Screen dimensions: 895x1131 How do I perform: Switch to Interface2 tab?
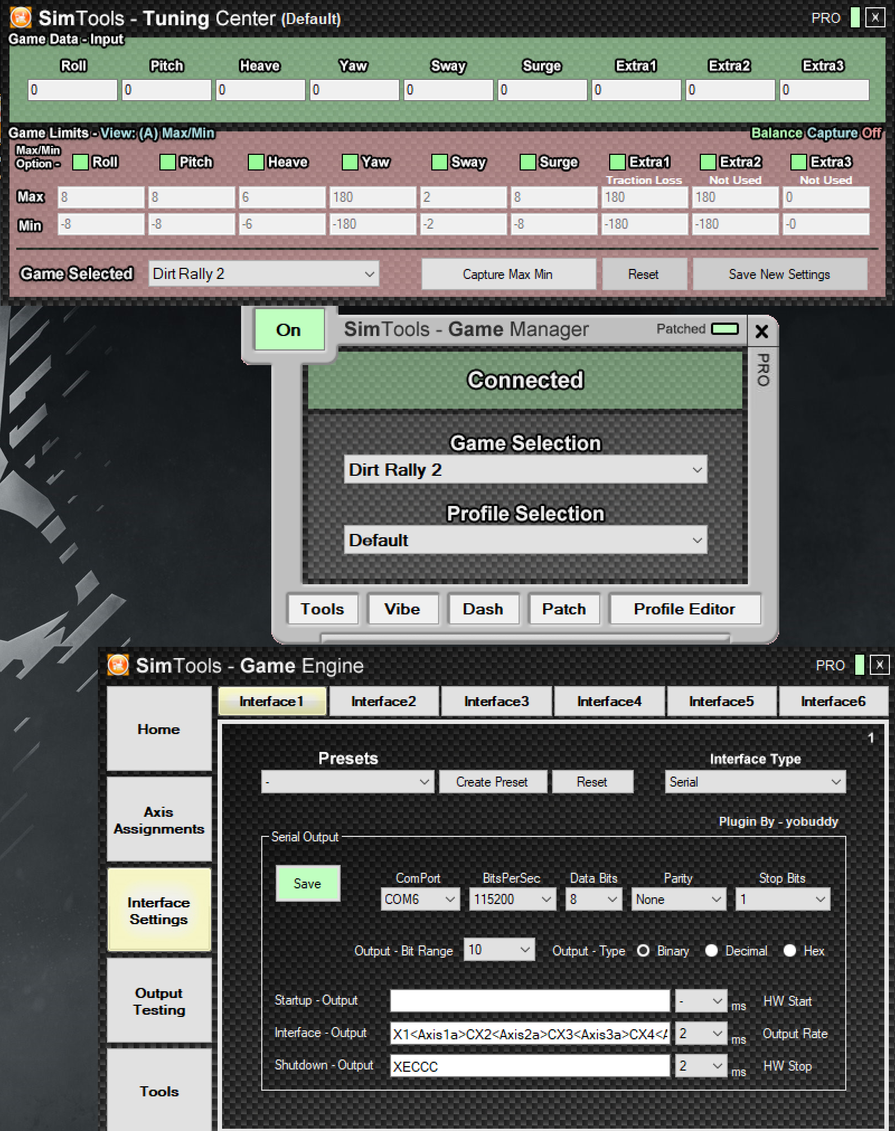click(384, 701)
